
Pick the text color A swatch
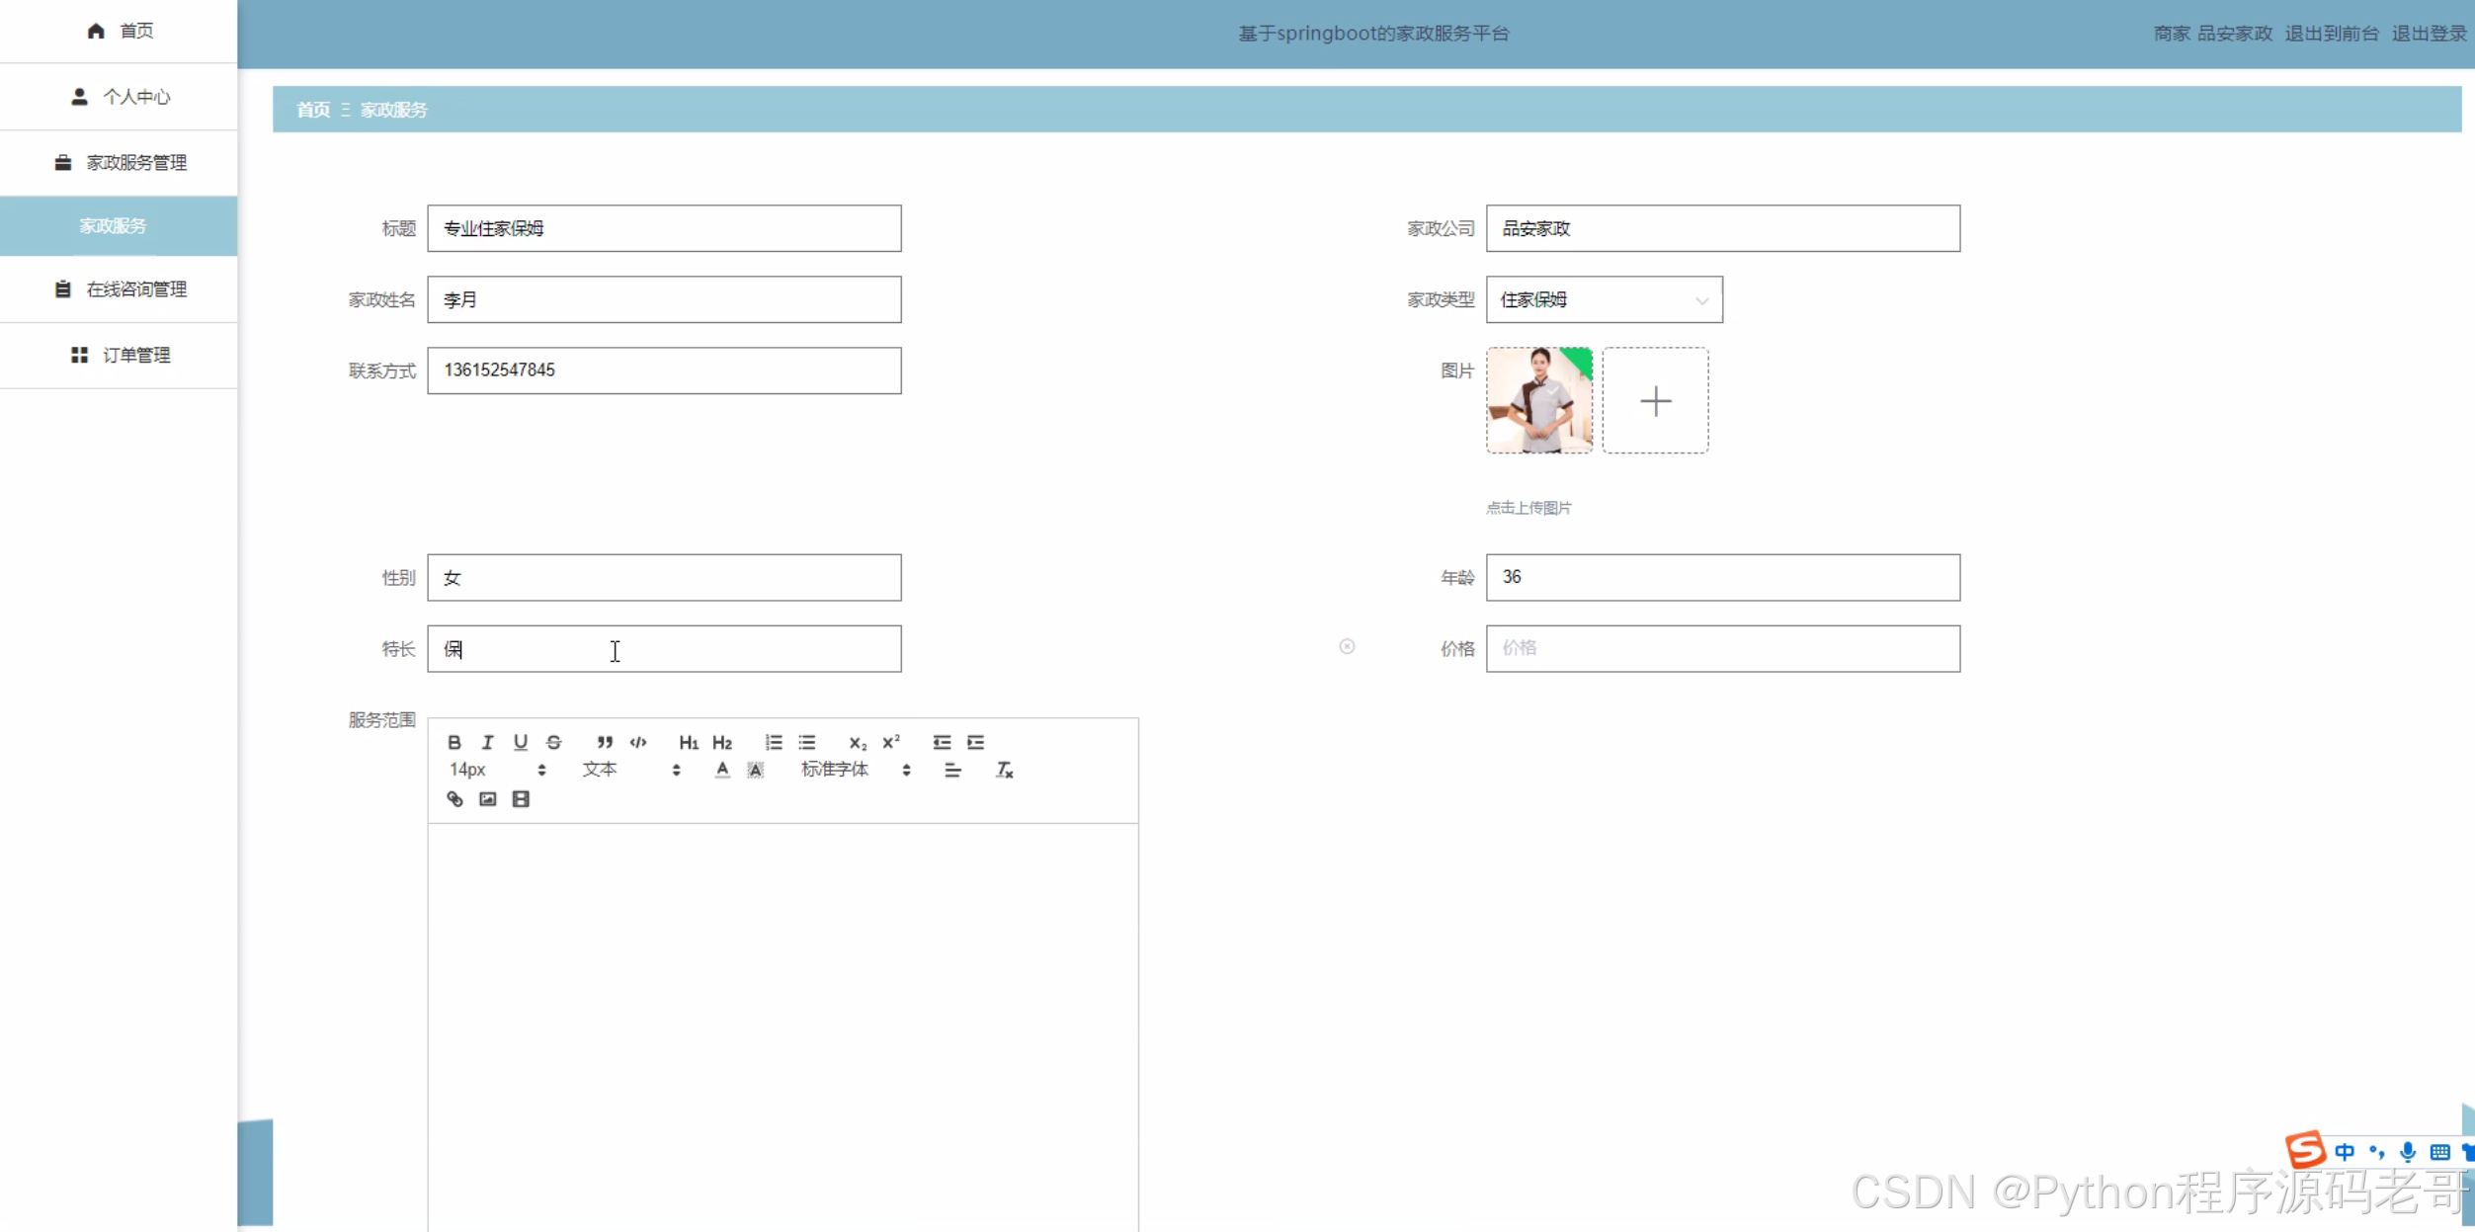click(722, 770)
